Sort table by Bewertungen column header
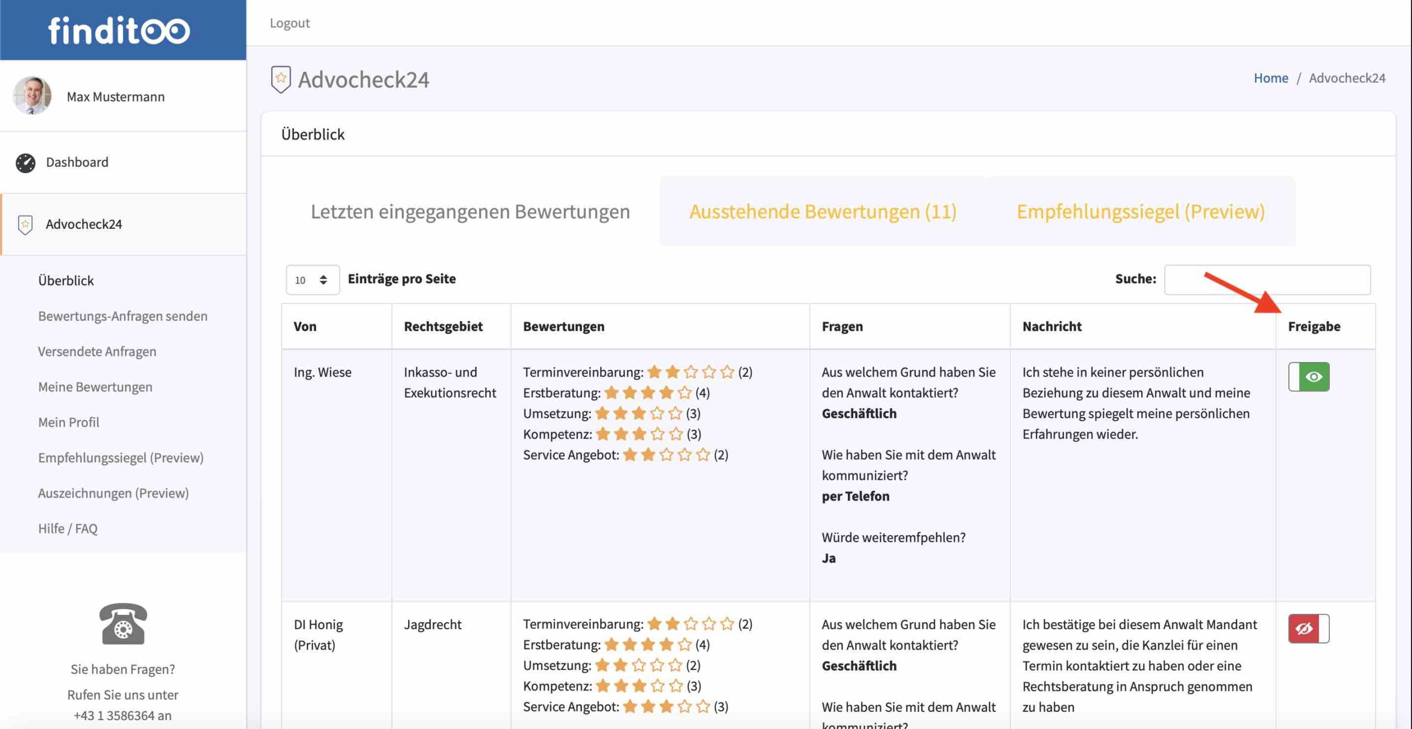1412x729 pixels. tap(563, 326)
